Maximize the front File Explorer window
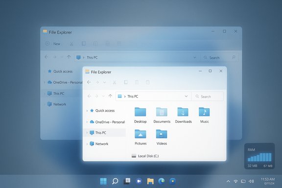Image resolution: width=282 pixels, height=188 pixels. [x=210, y=71]
